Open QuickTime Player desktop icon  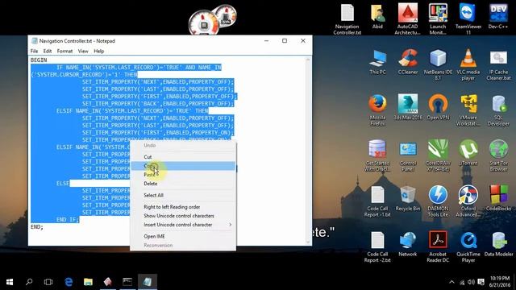(x=468, y=246)
